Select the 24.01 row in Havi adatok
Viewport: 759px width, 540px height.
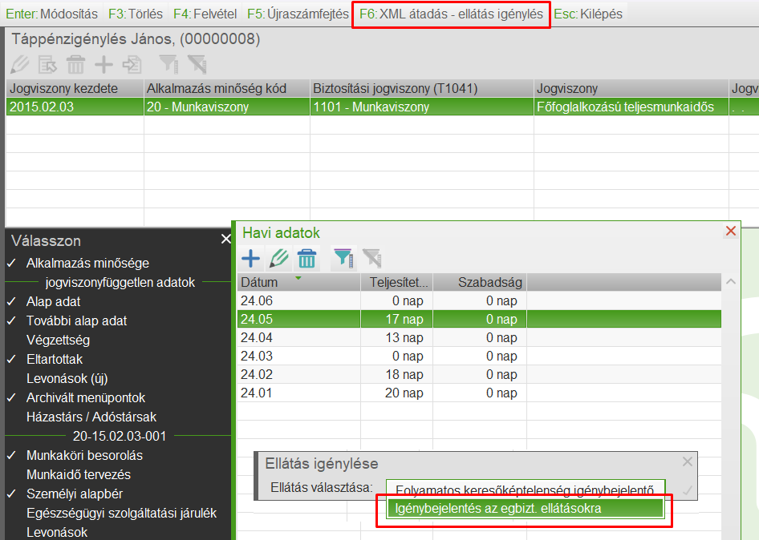click(x=479, y=393)
